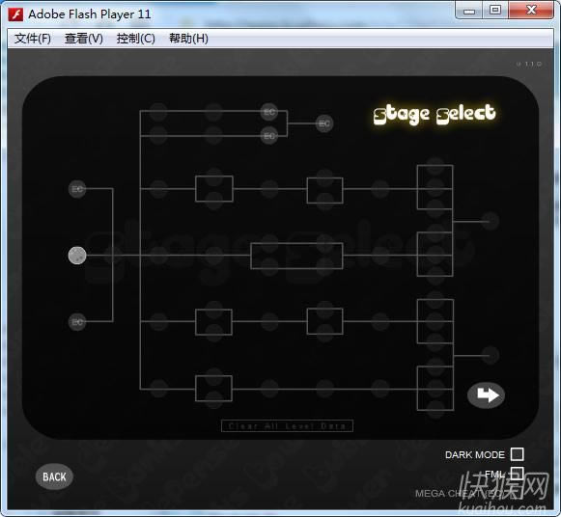Select the EC node right of the top bracket
This screenshot has width=561, height=517.
coord(324,123)
